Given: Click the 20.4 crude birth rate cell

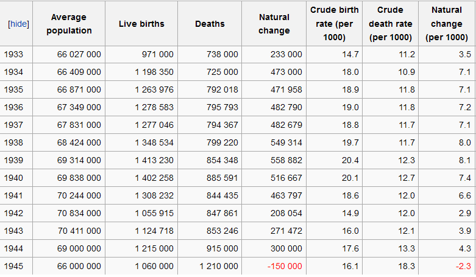Looking at the screenshot, I should [x=350, y=160].
